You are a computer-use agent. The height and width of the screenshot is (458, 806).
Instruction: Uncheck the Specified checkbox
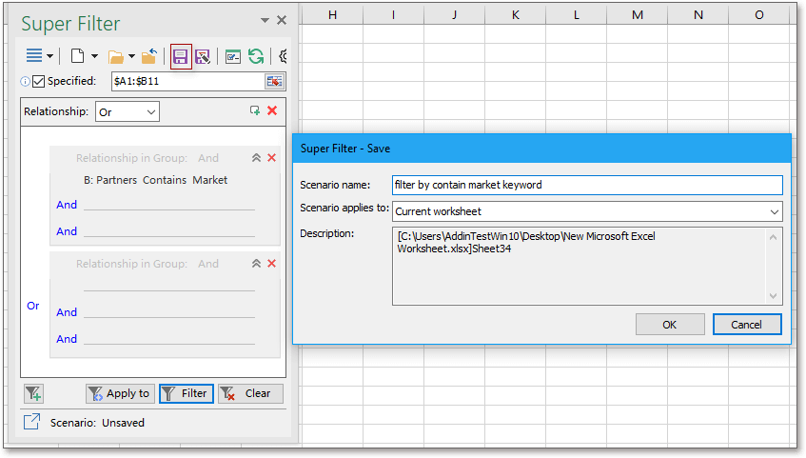(x=39, y=82)
